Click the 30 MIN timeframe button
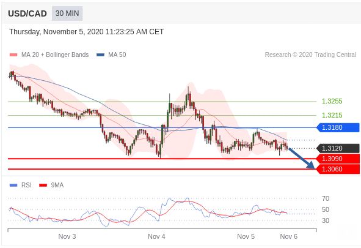 tap(67, 13)
